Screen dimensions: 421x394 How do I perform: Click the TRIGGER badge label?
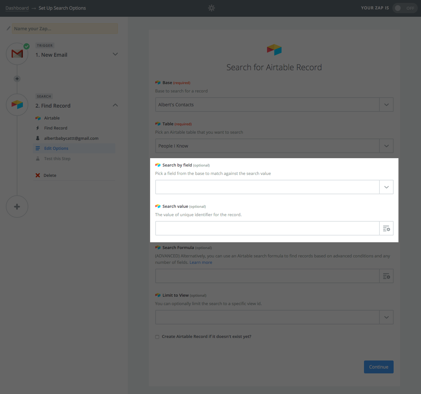tap(45, 46)
